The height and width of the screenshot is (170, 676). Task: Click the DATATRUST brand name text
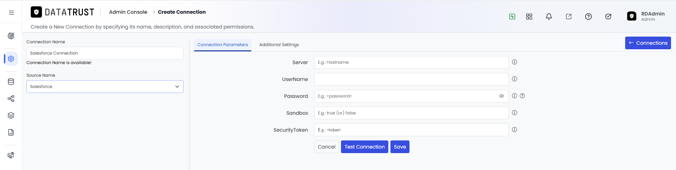[70, 12]
